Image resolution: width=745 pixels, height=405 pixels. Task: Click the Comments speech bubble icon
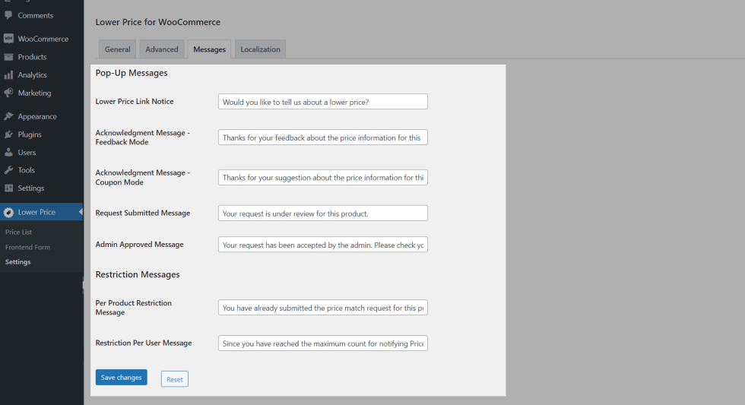pyautogui.click(x=8, y=15)
